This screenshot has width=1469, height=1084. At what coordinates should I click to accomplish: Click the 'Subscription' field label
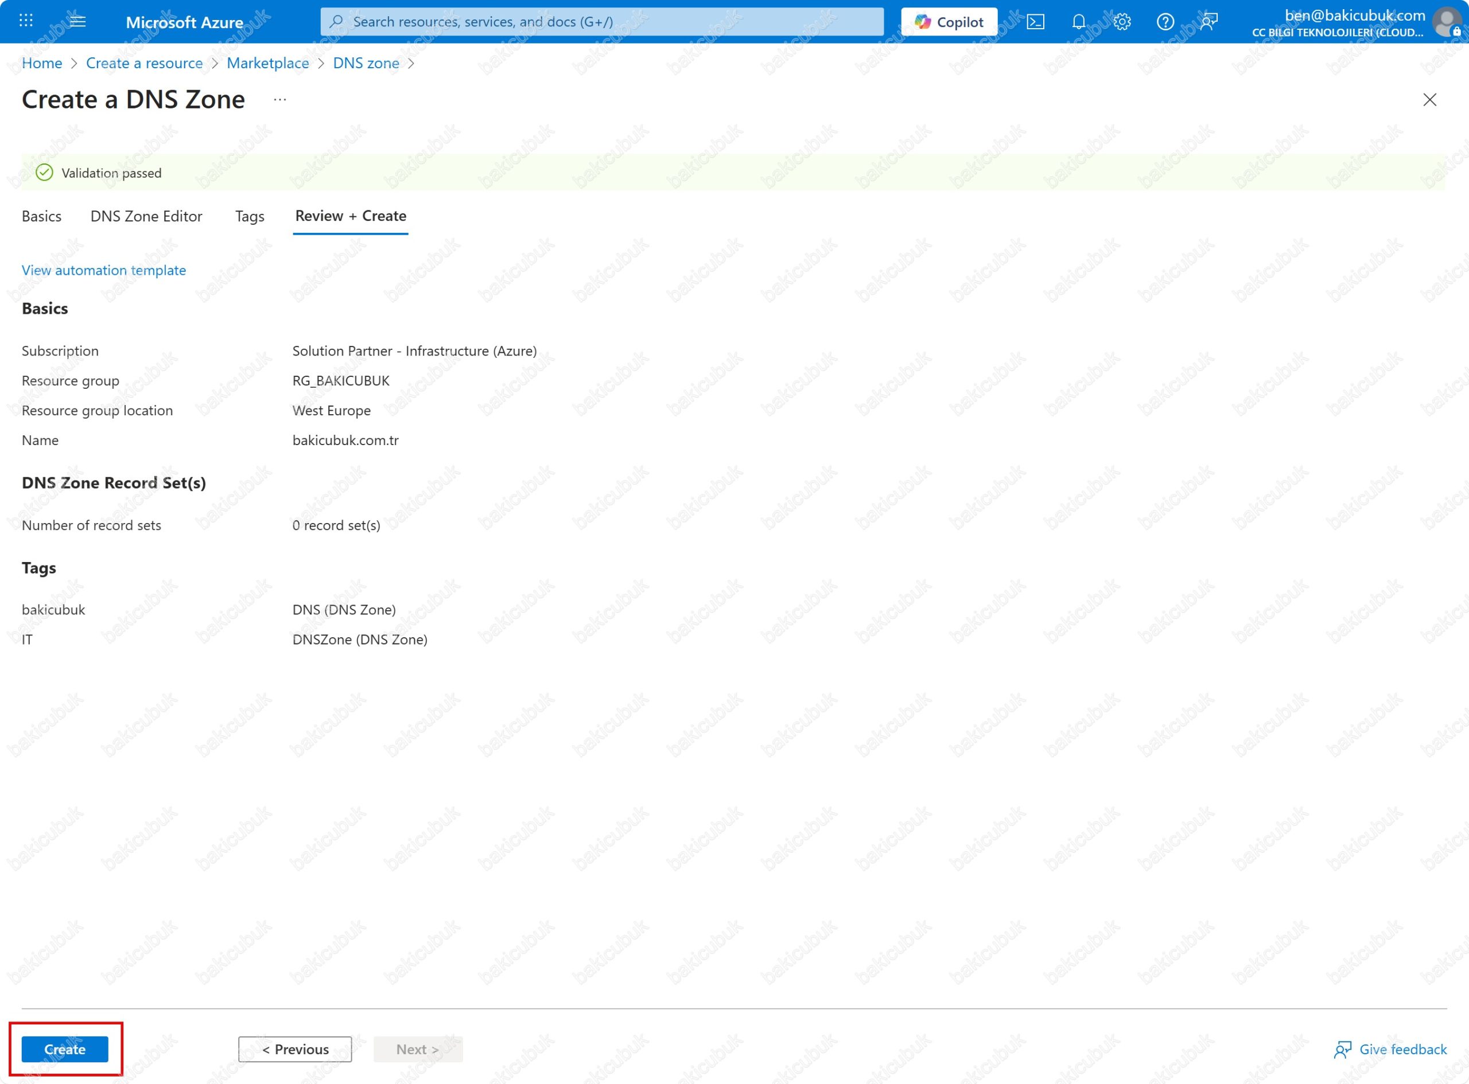click(x=60, y=351)
